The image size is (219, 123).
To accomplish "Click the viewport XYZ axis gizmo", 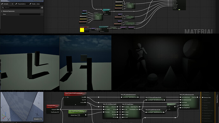I will click(x=4, y=115).
